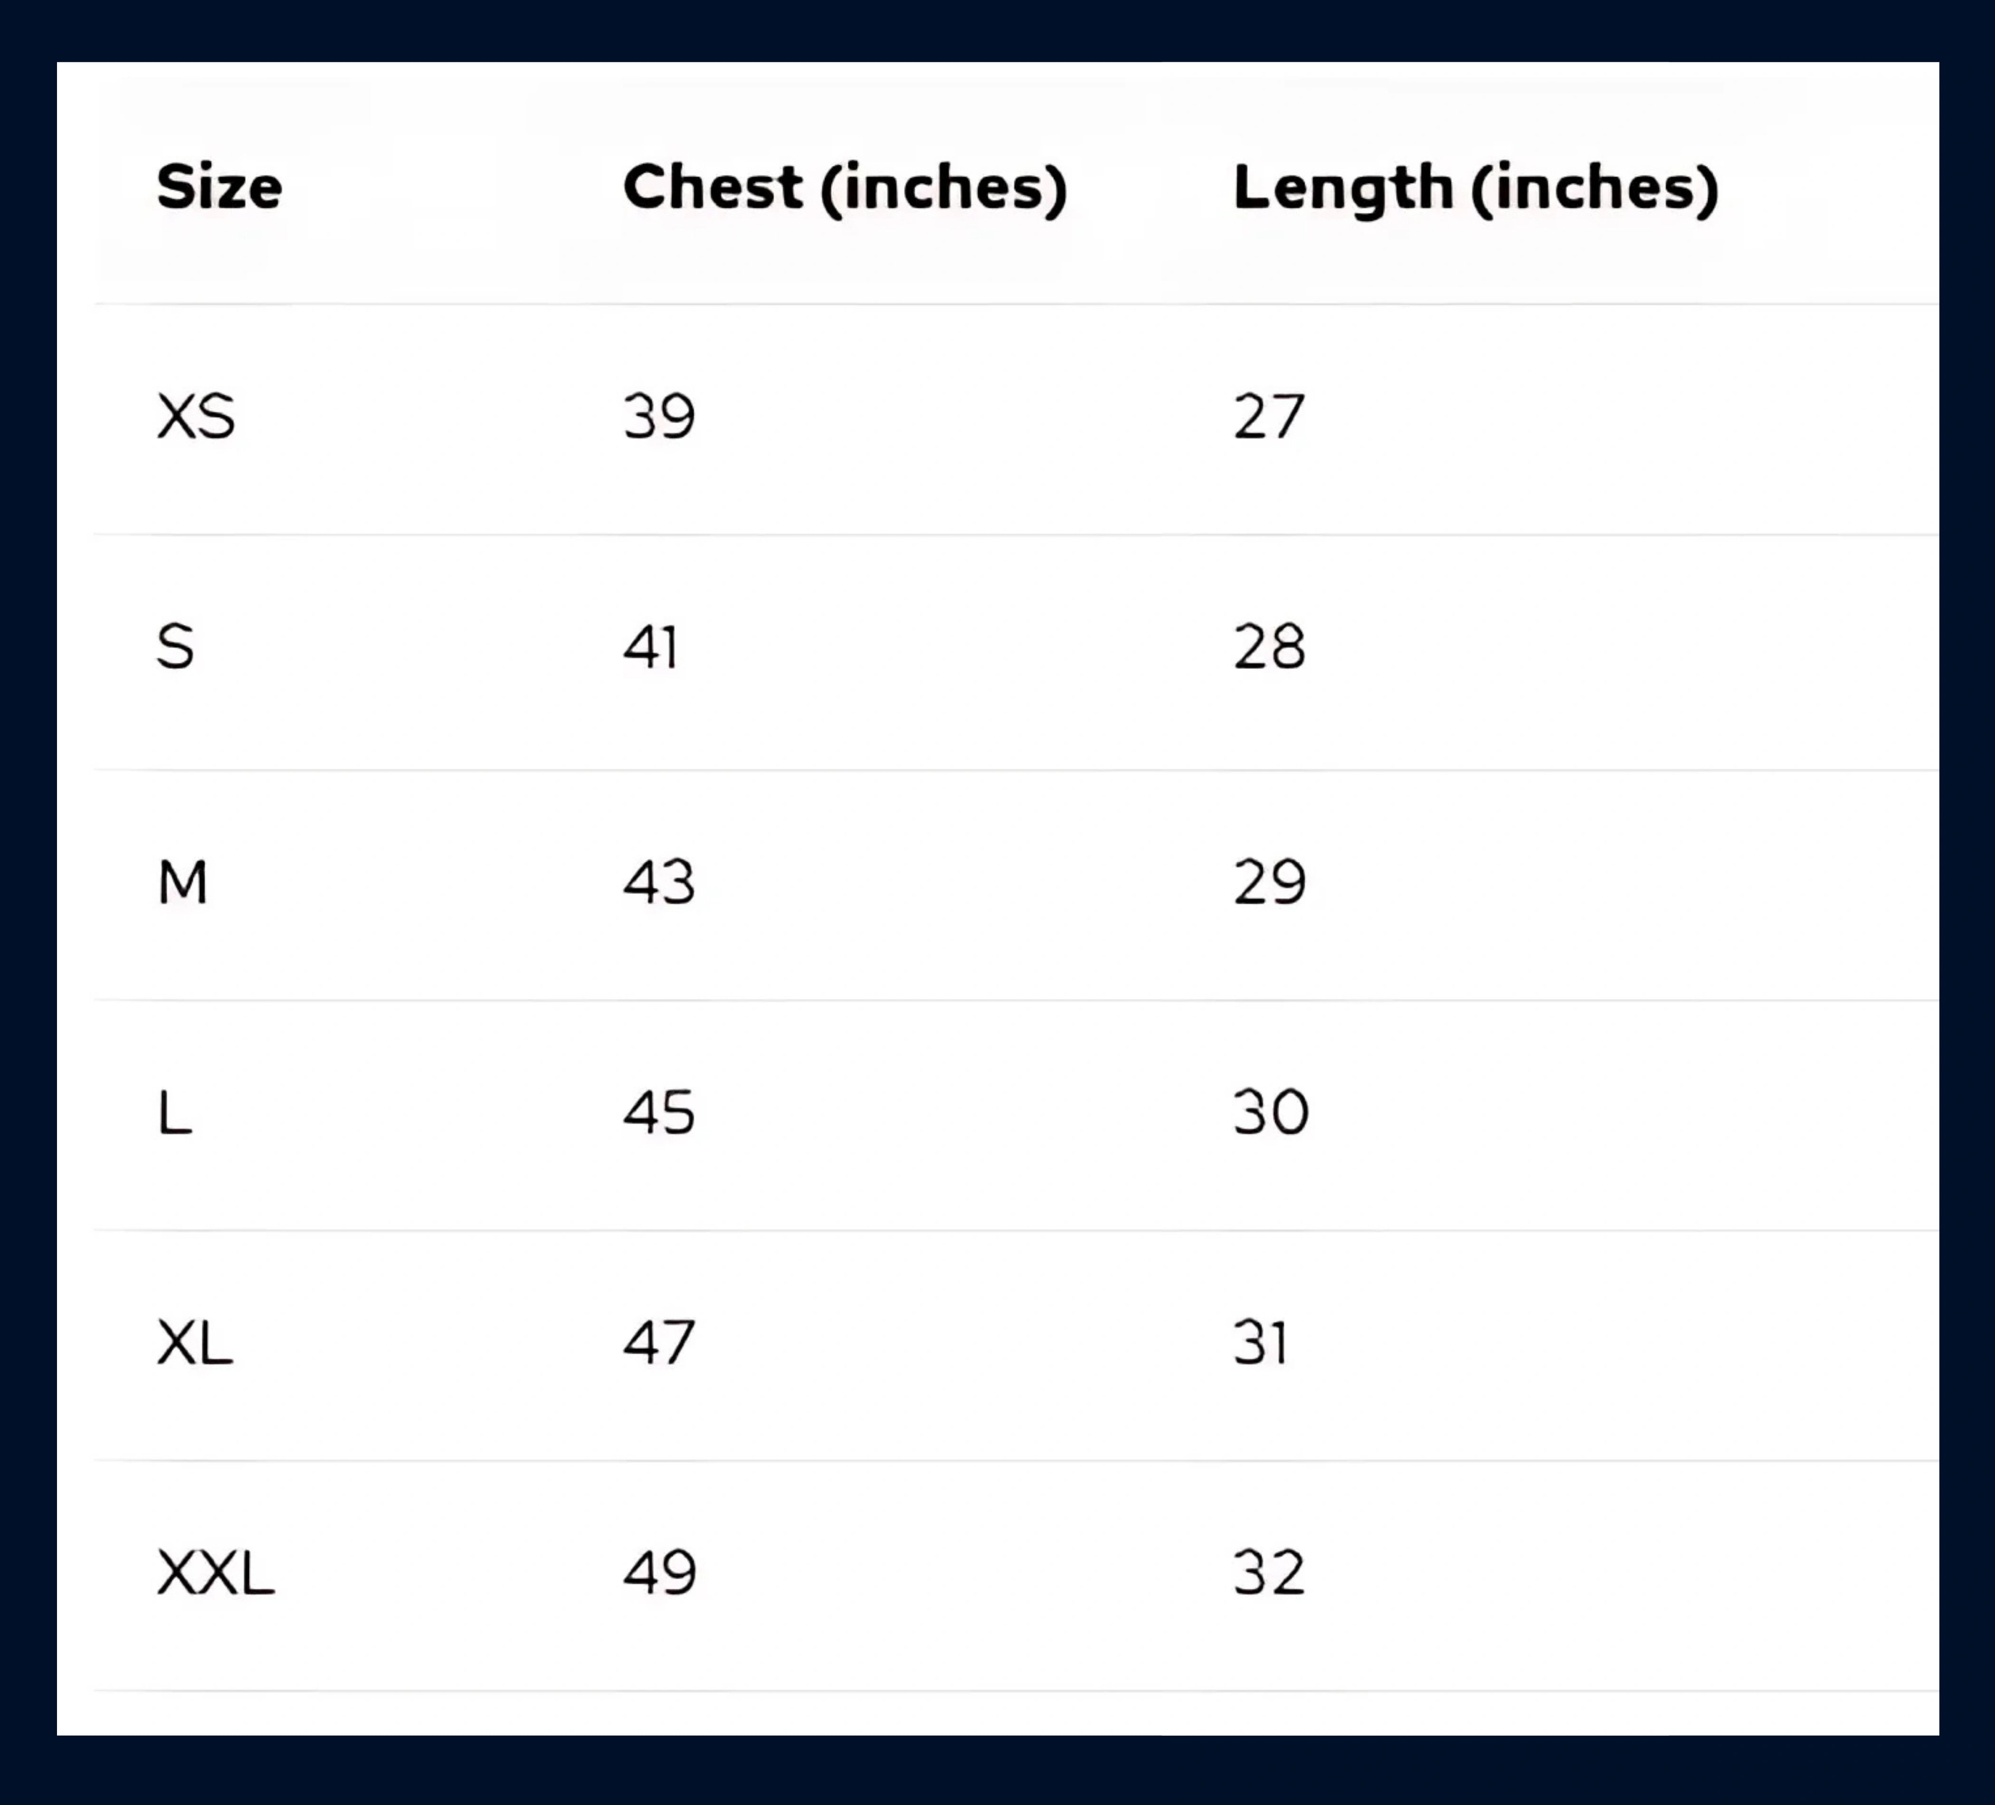Select length value 30 for L
The height and width of the screenshot is (1805, 1995).
click(1271, 1112)
